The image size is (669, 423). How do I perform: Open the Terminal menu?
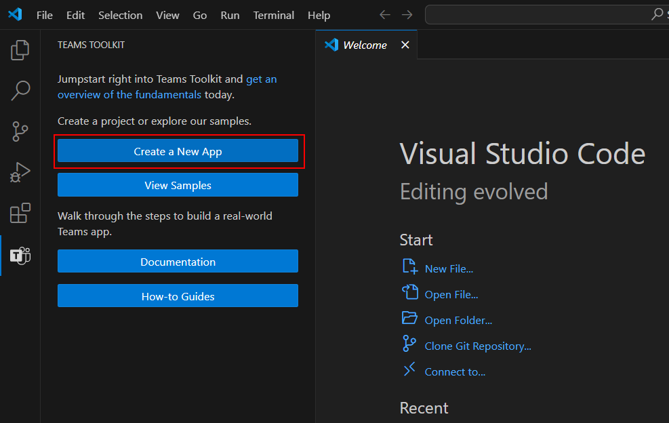tap(273, 15)
